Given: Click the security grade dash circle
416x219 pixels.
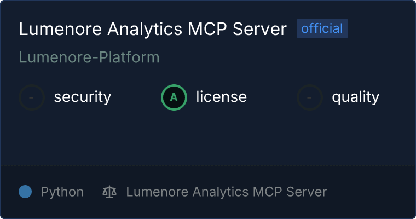Looking at the screenshot, I should 32,97.
